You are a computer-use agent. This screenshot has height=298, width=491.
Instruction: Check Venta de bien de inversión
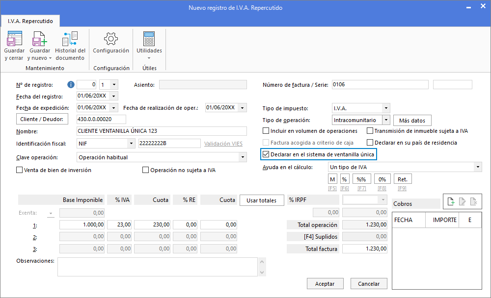click(x=20, y=170)
